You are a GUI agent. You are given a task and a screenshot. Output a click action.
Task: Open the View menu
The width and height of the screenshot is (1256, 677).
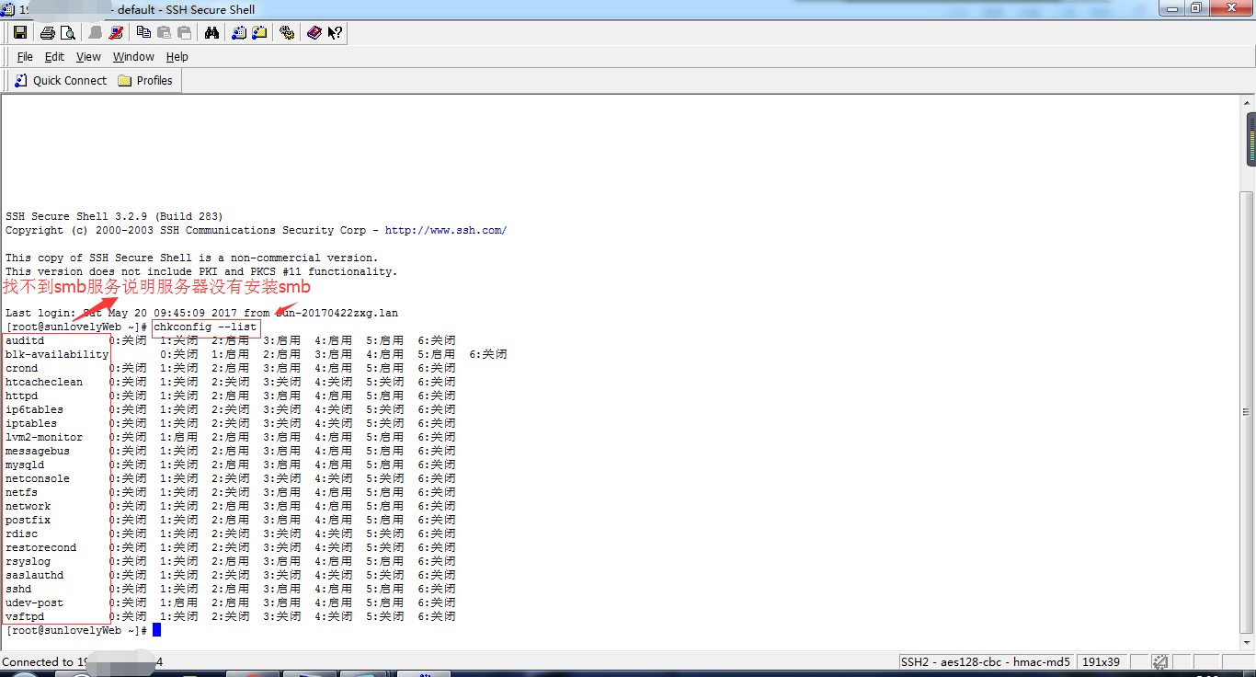coord(88,56)
